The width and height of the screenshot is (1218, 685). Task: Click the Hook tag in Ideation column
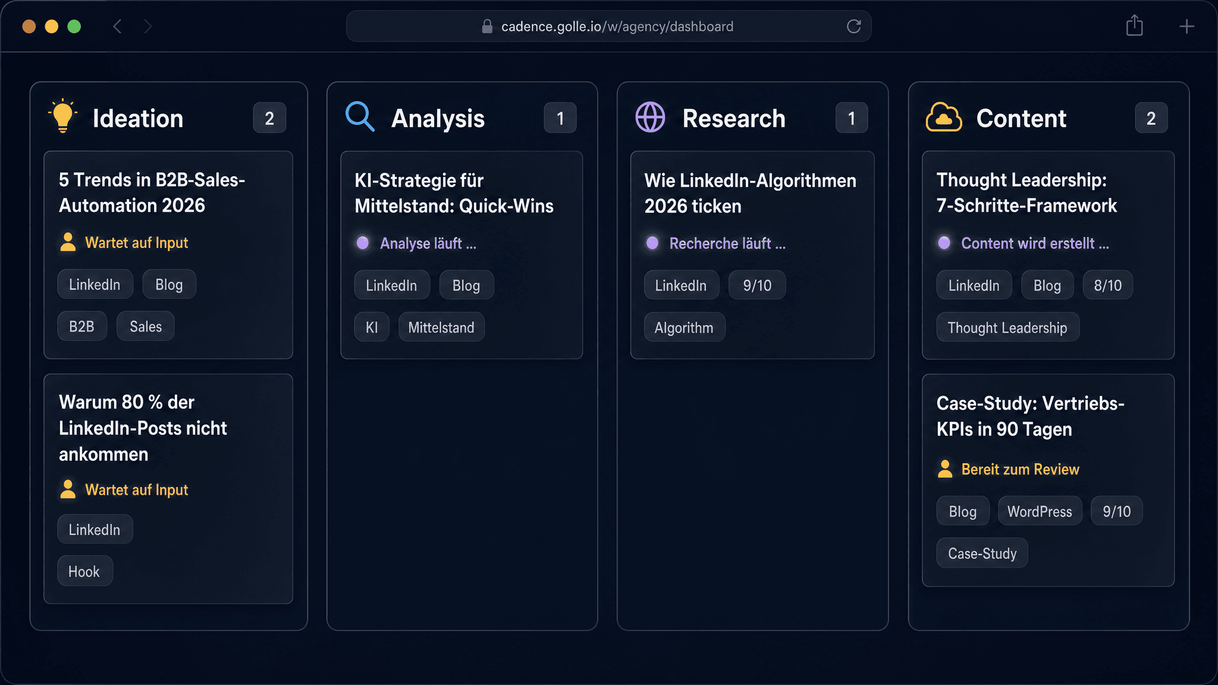(84, 571)
